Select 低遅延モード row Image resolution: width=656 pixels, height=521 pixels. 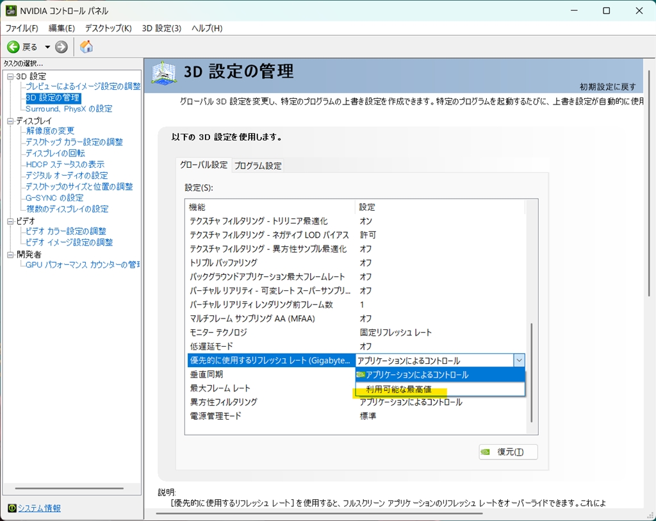click(x=355, y=347)
